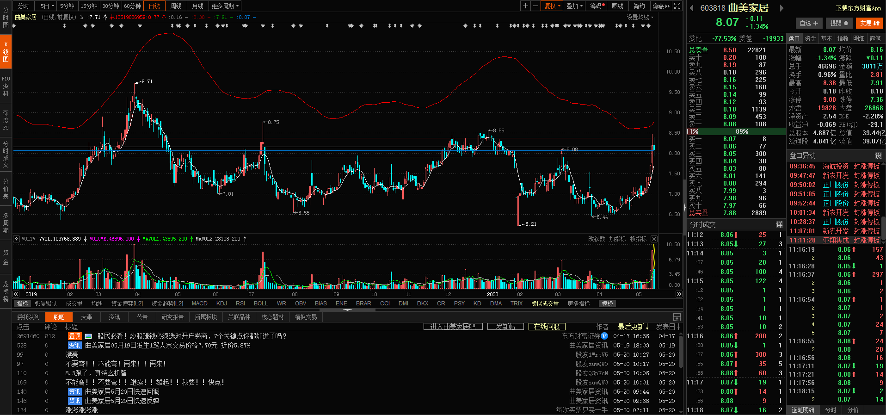Open 叠加 overlay dropdown

[575, 6]
